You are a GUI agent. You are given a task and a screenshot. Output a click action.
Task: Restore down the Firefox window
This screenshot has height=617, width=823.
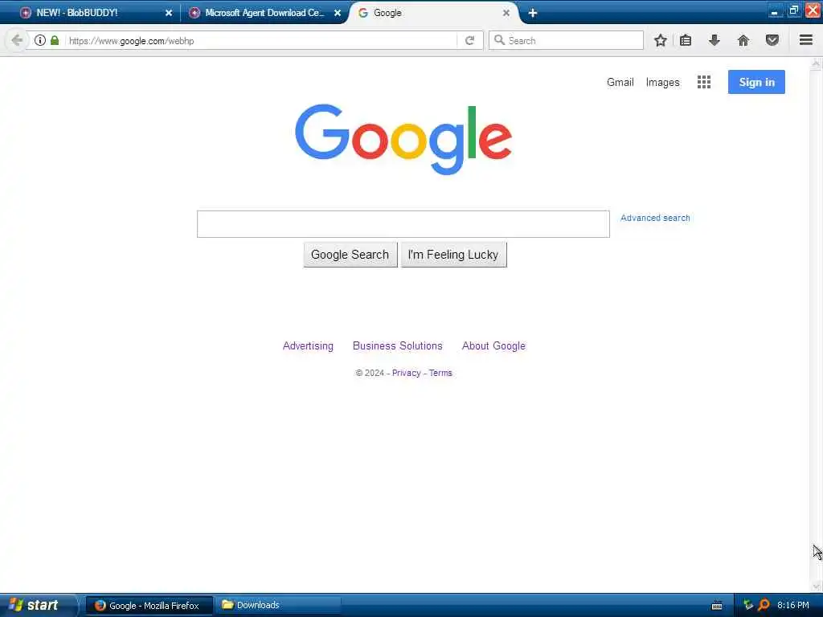coord(793,11)
